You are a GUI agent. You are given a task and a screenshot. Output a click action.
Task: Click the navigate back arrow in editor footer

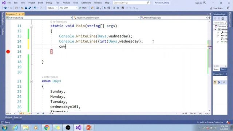pos(38,113)
